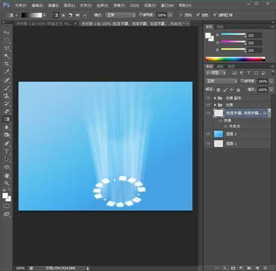Open layer blend mode dropdown
276x271 pixels.
[x=221, y=81]
